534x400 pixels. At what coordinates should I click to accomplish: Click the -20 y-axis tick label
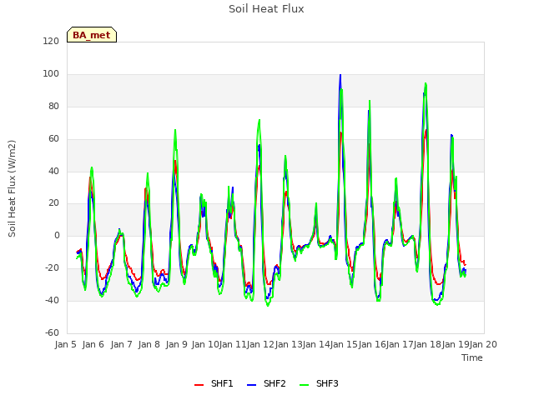(52, 268)
